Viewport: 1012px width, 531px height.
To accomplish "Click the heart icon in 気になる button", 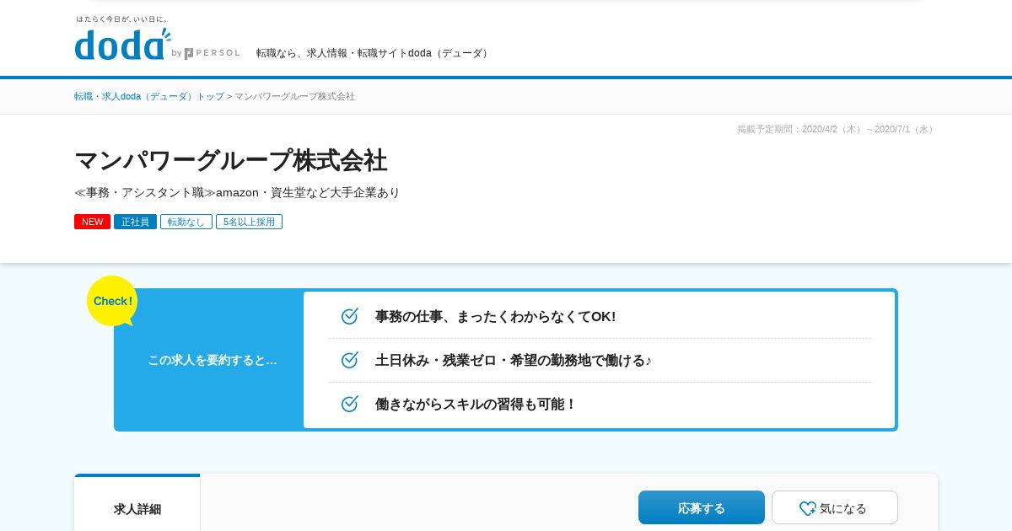I will click(x=807, y=508).
